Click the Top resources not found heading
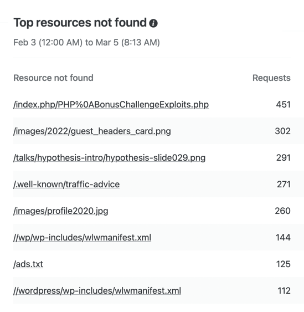 [80, 23]
